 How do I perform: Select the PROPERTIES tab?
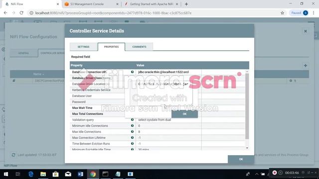(x=111, y=47)
